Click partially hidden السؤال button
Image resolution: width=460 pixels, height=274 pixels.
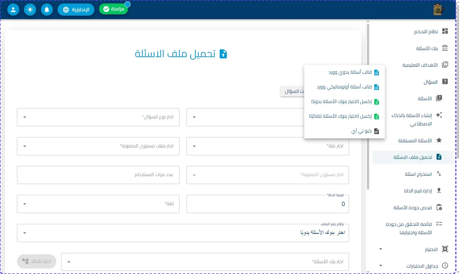click(292, 92)
